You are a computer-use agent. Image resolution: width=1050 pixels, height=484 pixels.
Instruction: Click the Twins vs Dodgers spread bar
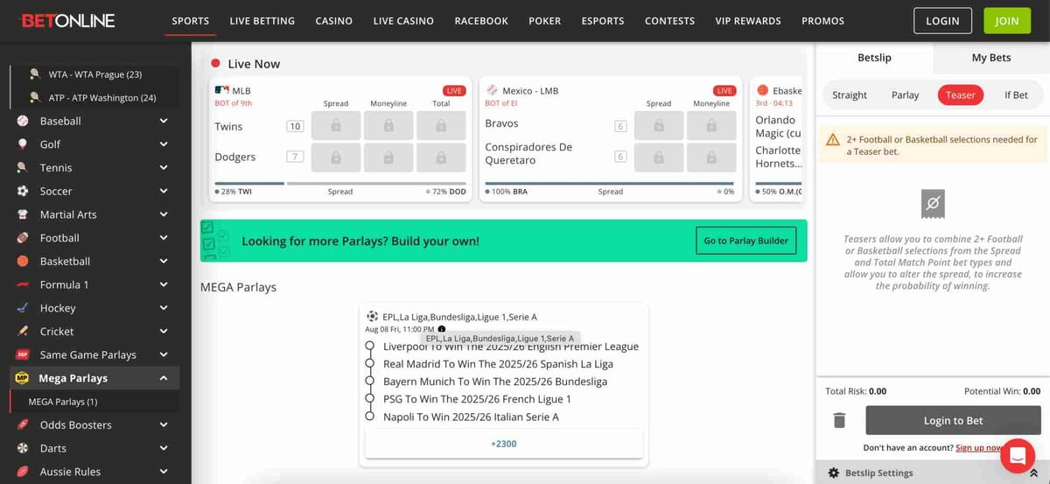[340, 184]
